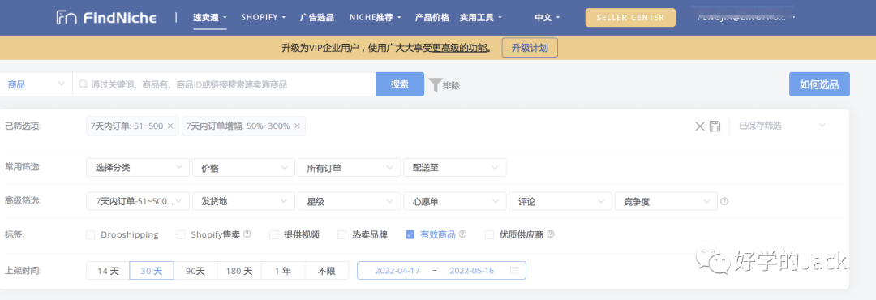Click the end date 2022-05-16 field

(471, 271)
